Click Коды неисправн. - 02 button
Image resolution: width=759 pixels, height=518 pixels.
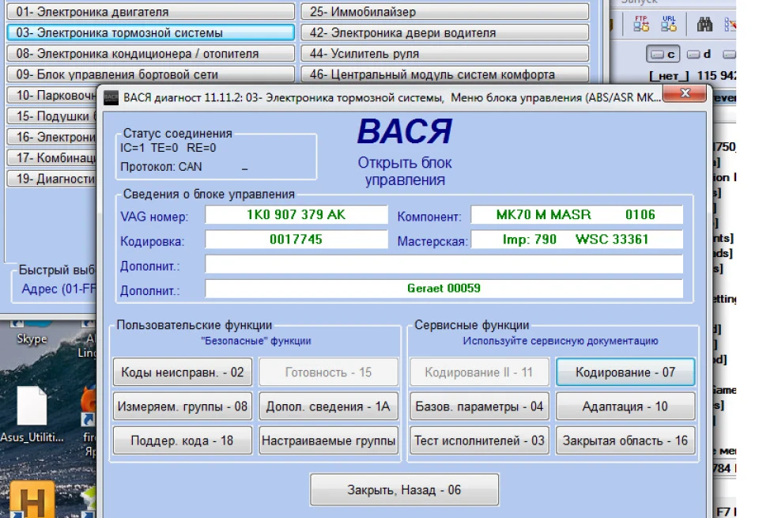point(183,372)
